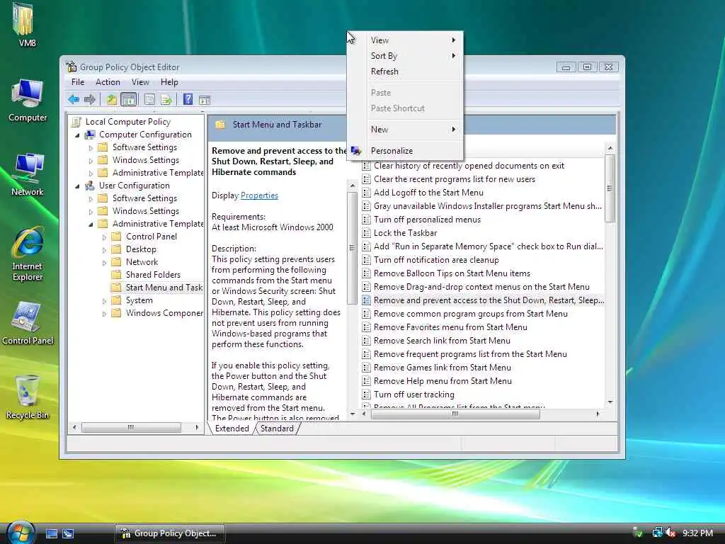Expand the Windows Components tree folder

point(104,314)
